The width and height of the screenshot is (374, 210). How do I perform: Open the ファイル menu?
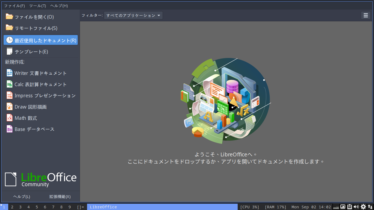(x=14, y=5)
